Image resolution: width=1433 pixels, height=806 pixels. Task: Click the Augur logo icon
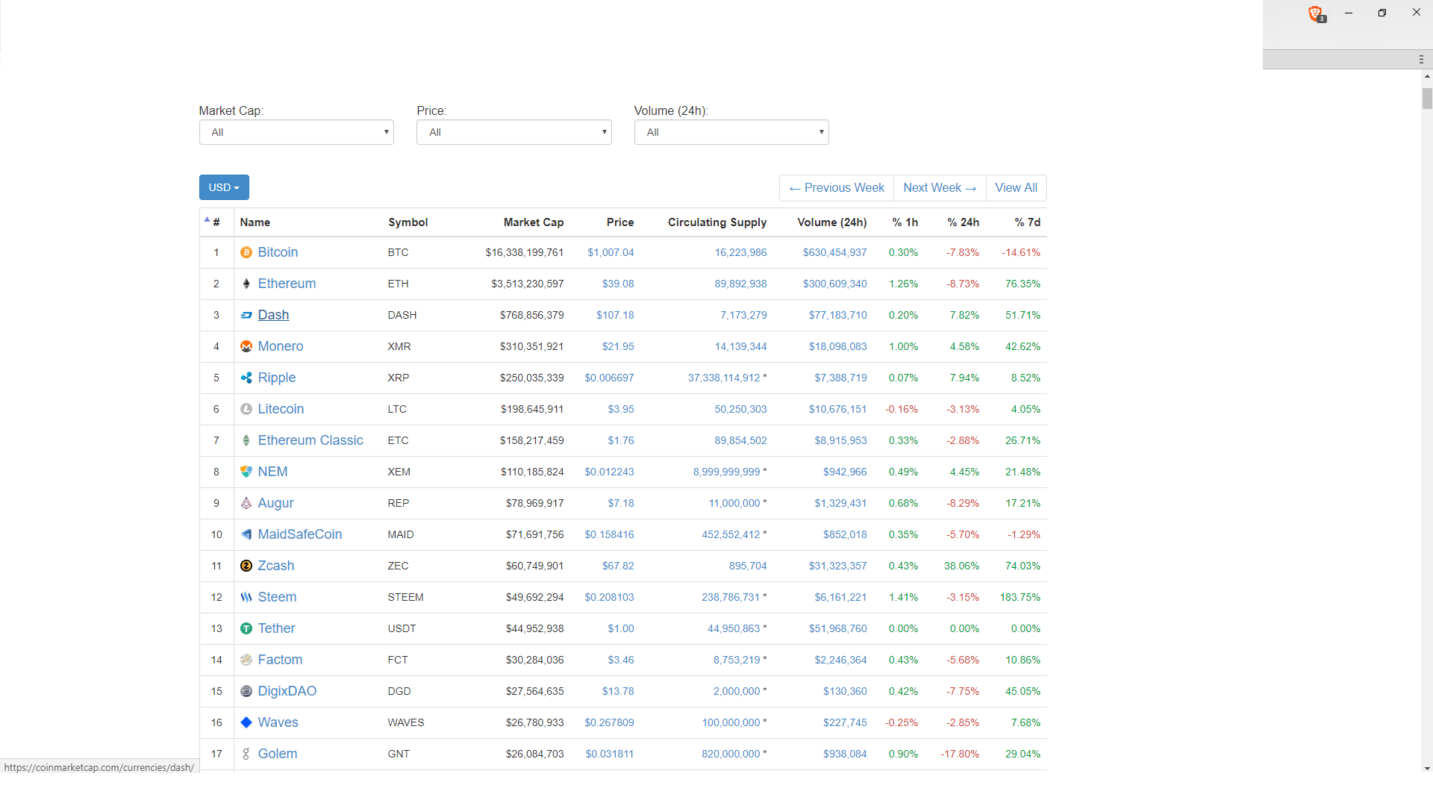[x=246, y=504]
